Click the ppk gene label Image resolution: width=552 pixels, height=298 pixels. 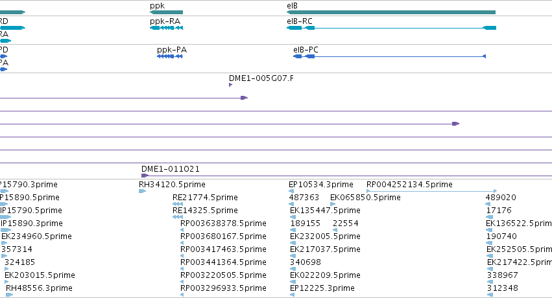click(157, 6)
